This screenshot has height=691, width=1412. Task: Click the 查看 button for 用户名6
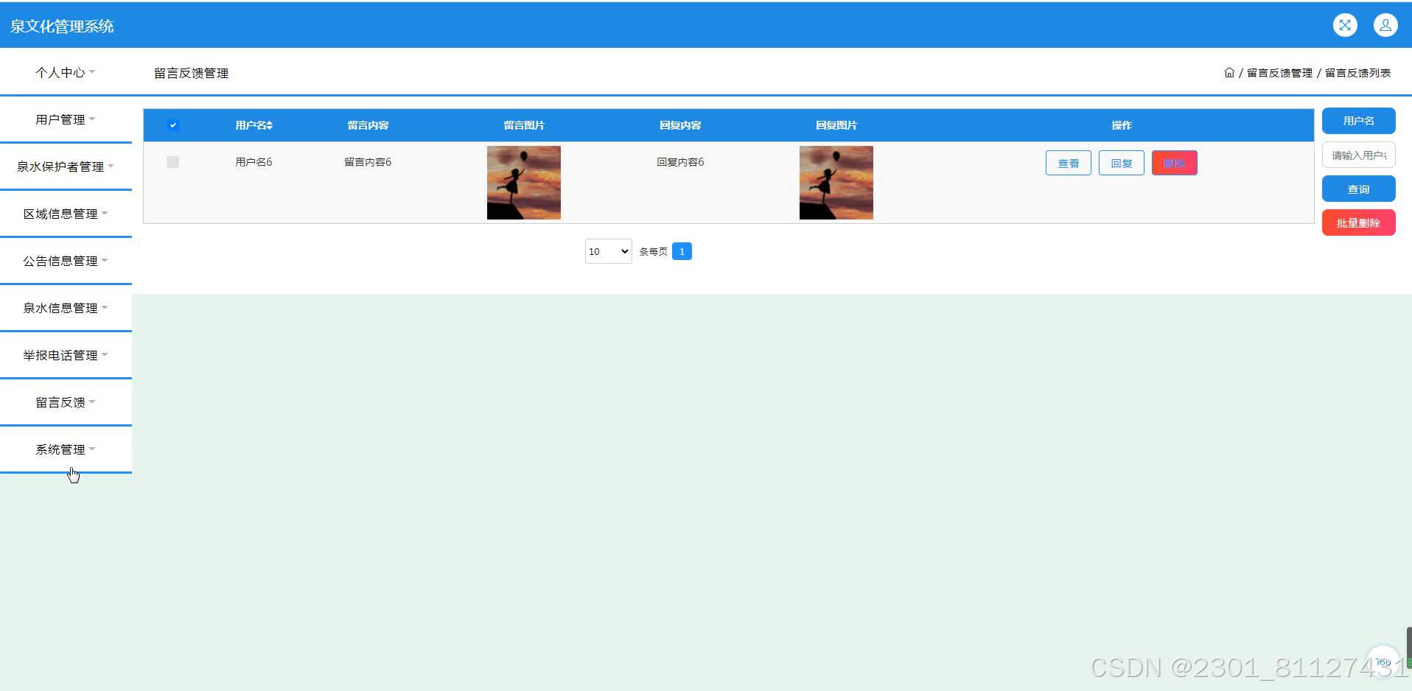1068,163
